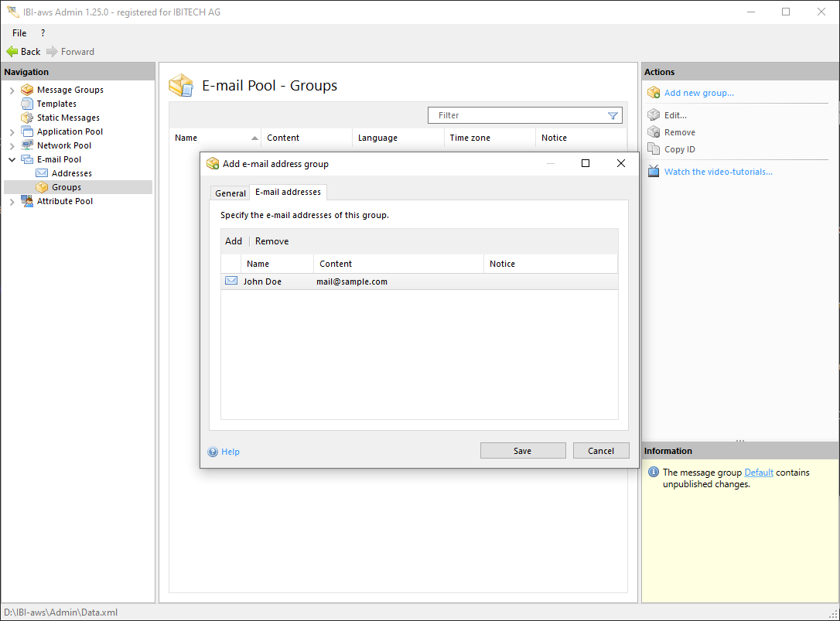Click the Templates icon in navigation tree
This screenshot has width=840, height=621.
point(27,104)
